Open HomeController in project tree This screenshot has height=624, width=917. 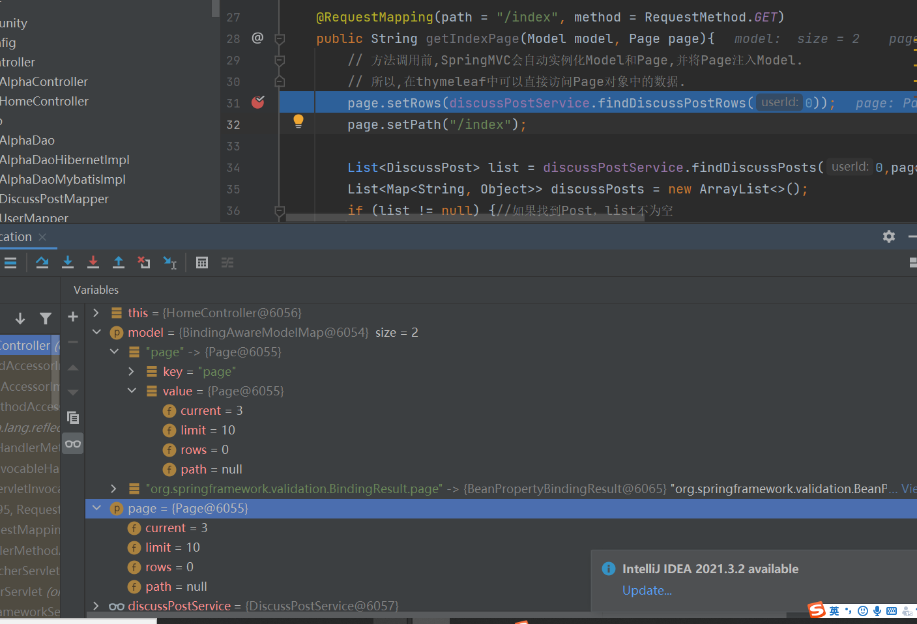[44, 101]
